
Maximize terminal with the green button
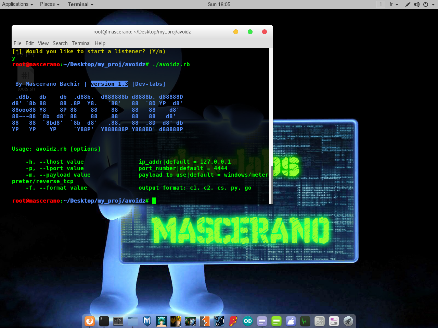(250, 32)
